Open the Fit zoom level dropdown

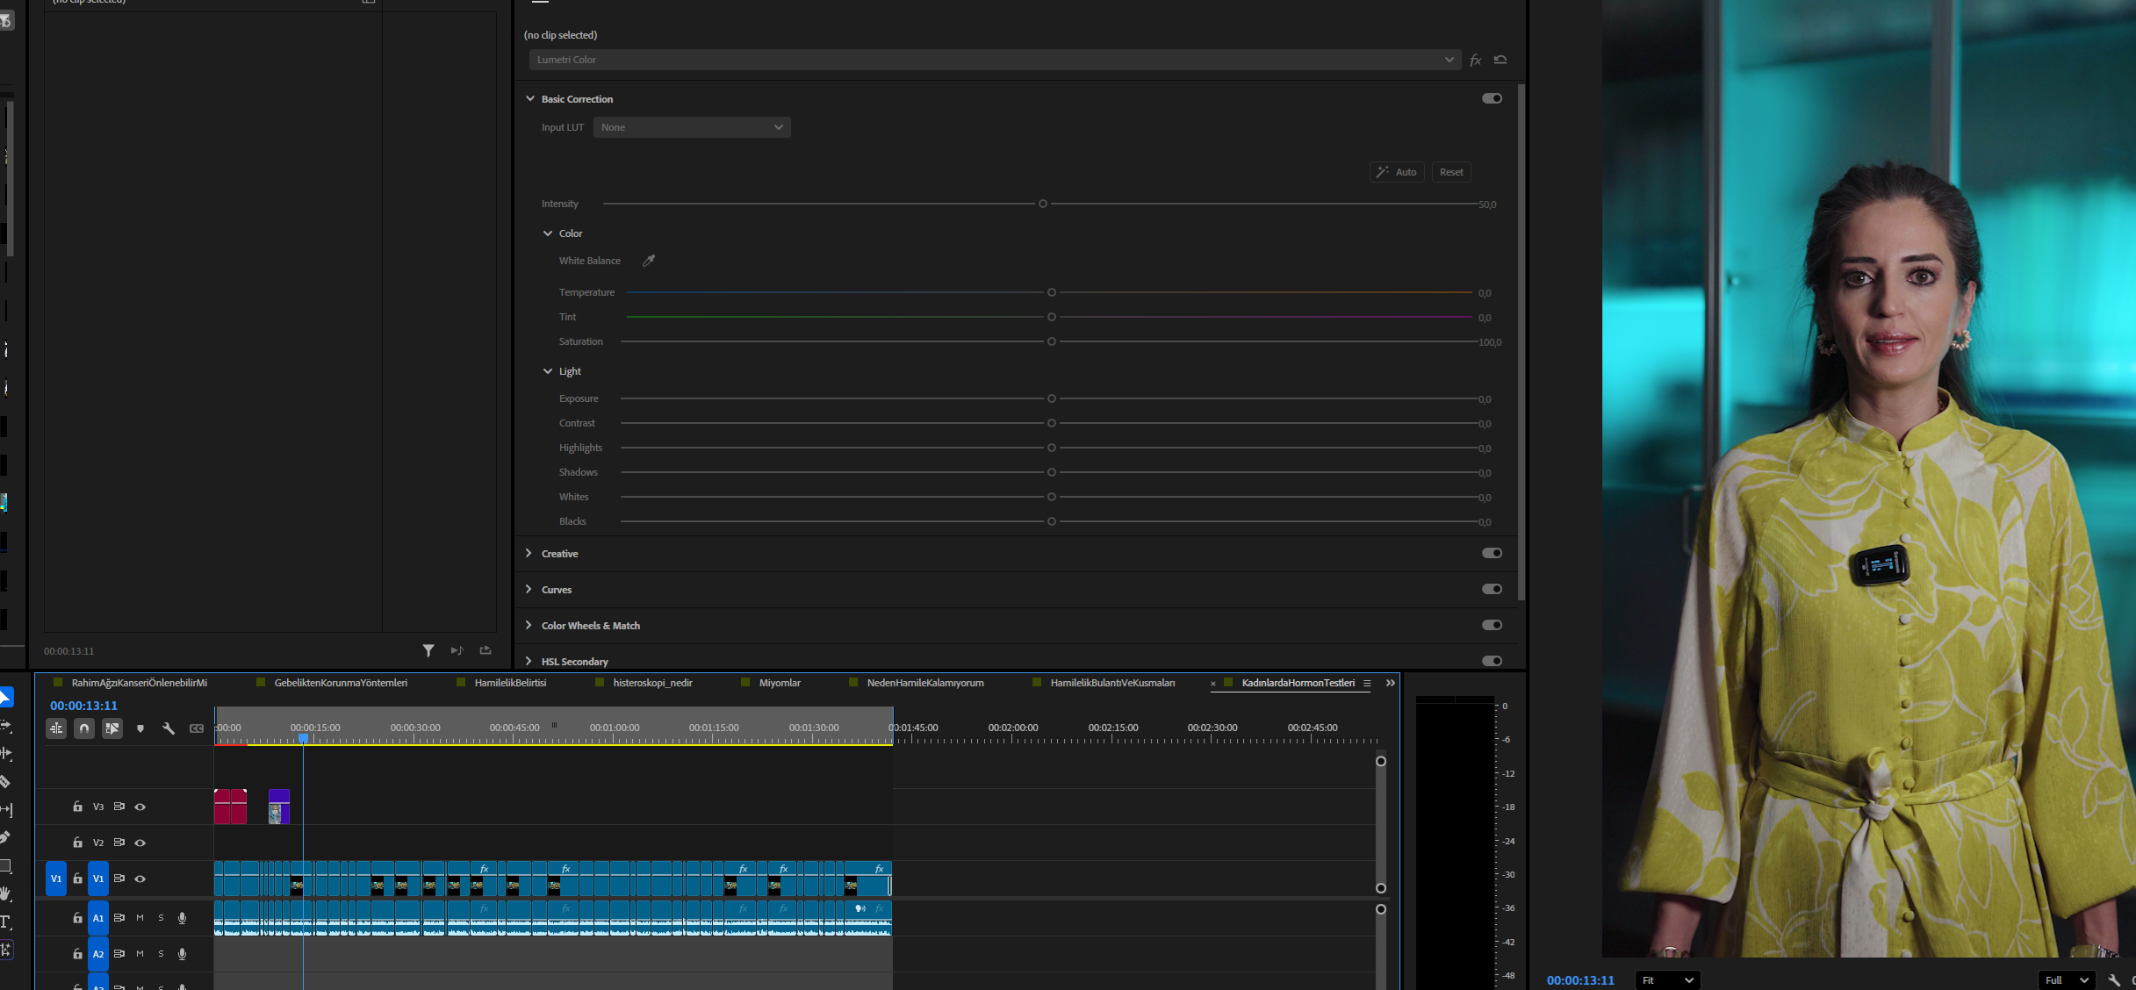click(x=1667, y=980)
